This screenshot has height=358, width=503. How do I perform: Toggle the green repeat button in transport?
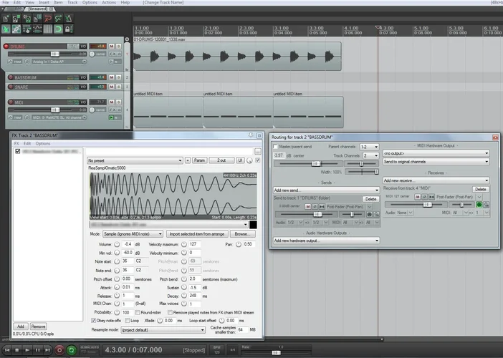point(71,350)
